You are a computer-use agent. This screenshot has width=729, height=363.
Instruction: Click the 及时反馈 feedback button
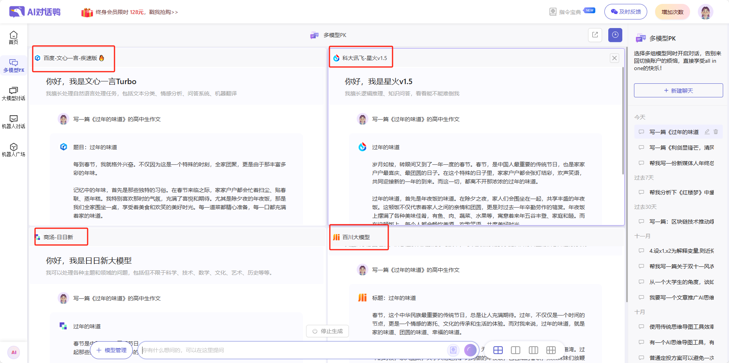625,12
